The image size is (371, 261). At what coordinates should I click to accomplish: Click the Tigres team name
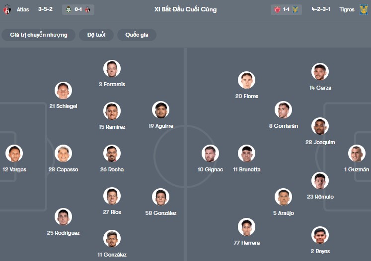point(347,9)
